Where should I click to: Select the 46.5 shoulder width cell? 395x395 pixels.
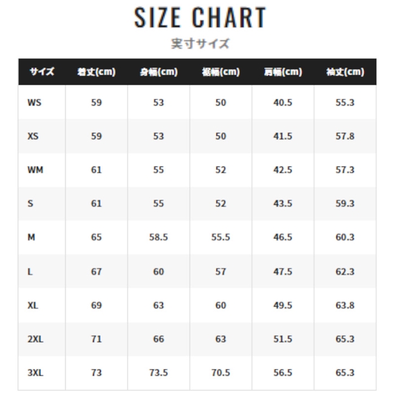click(283, 238)
